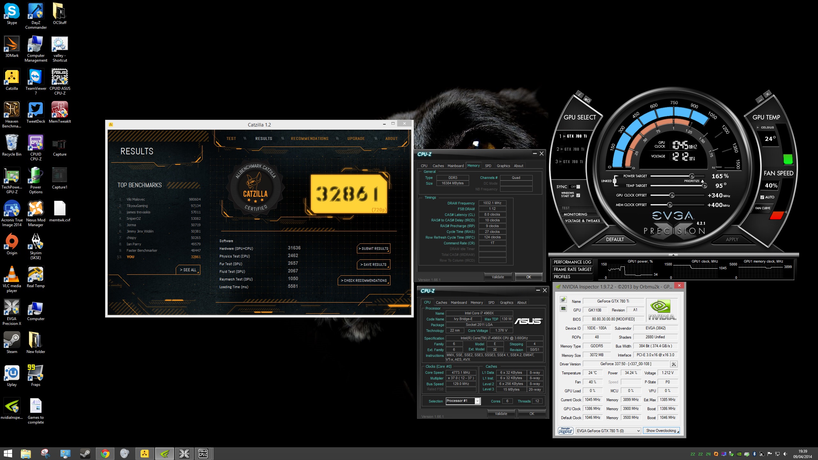Open the DayZ Commander desktop shortcut

click(x=36, y=16)
